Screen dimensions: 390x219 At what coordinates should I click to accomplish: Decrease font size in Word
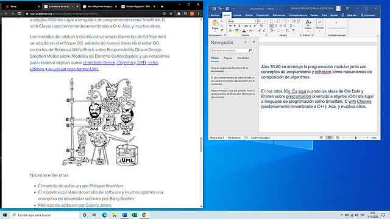point(264,30)
